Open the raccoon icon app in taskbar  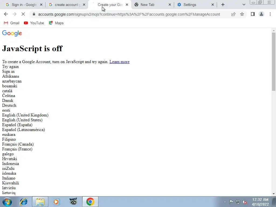73,202
